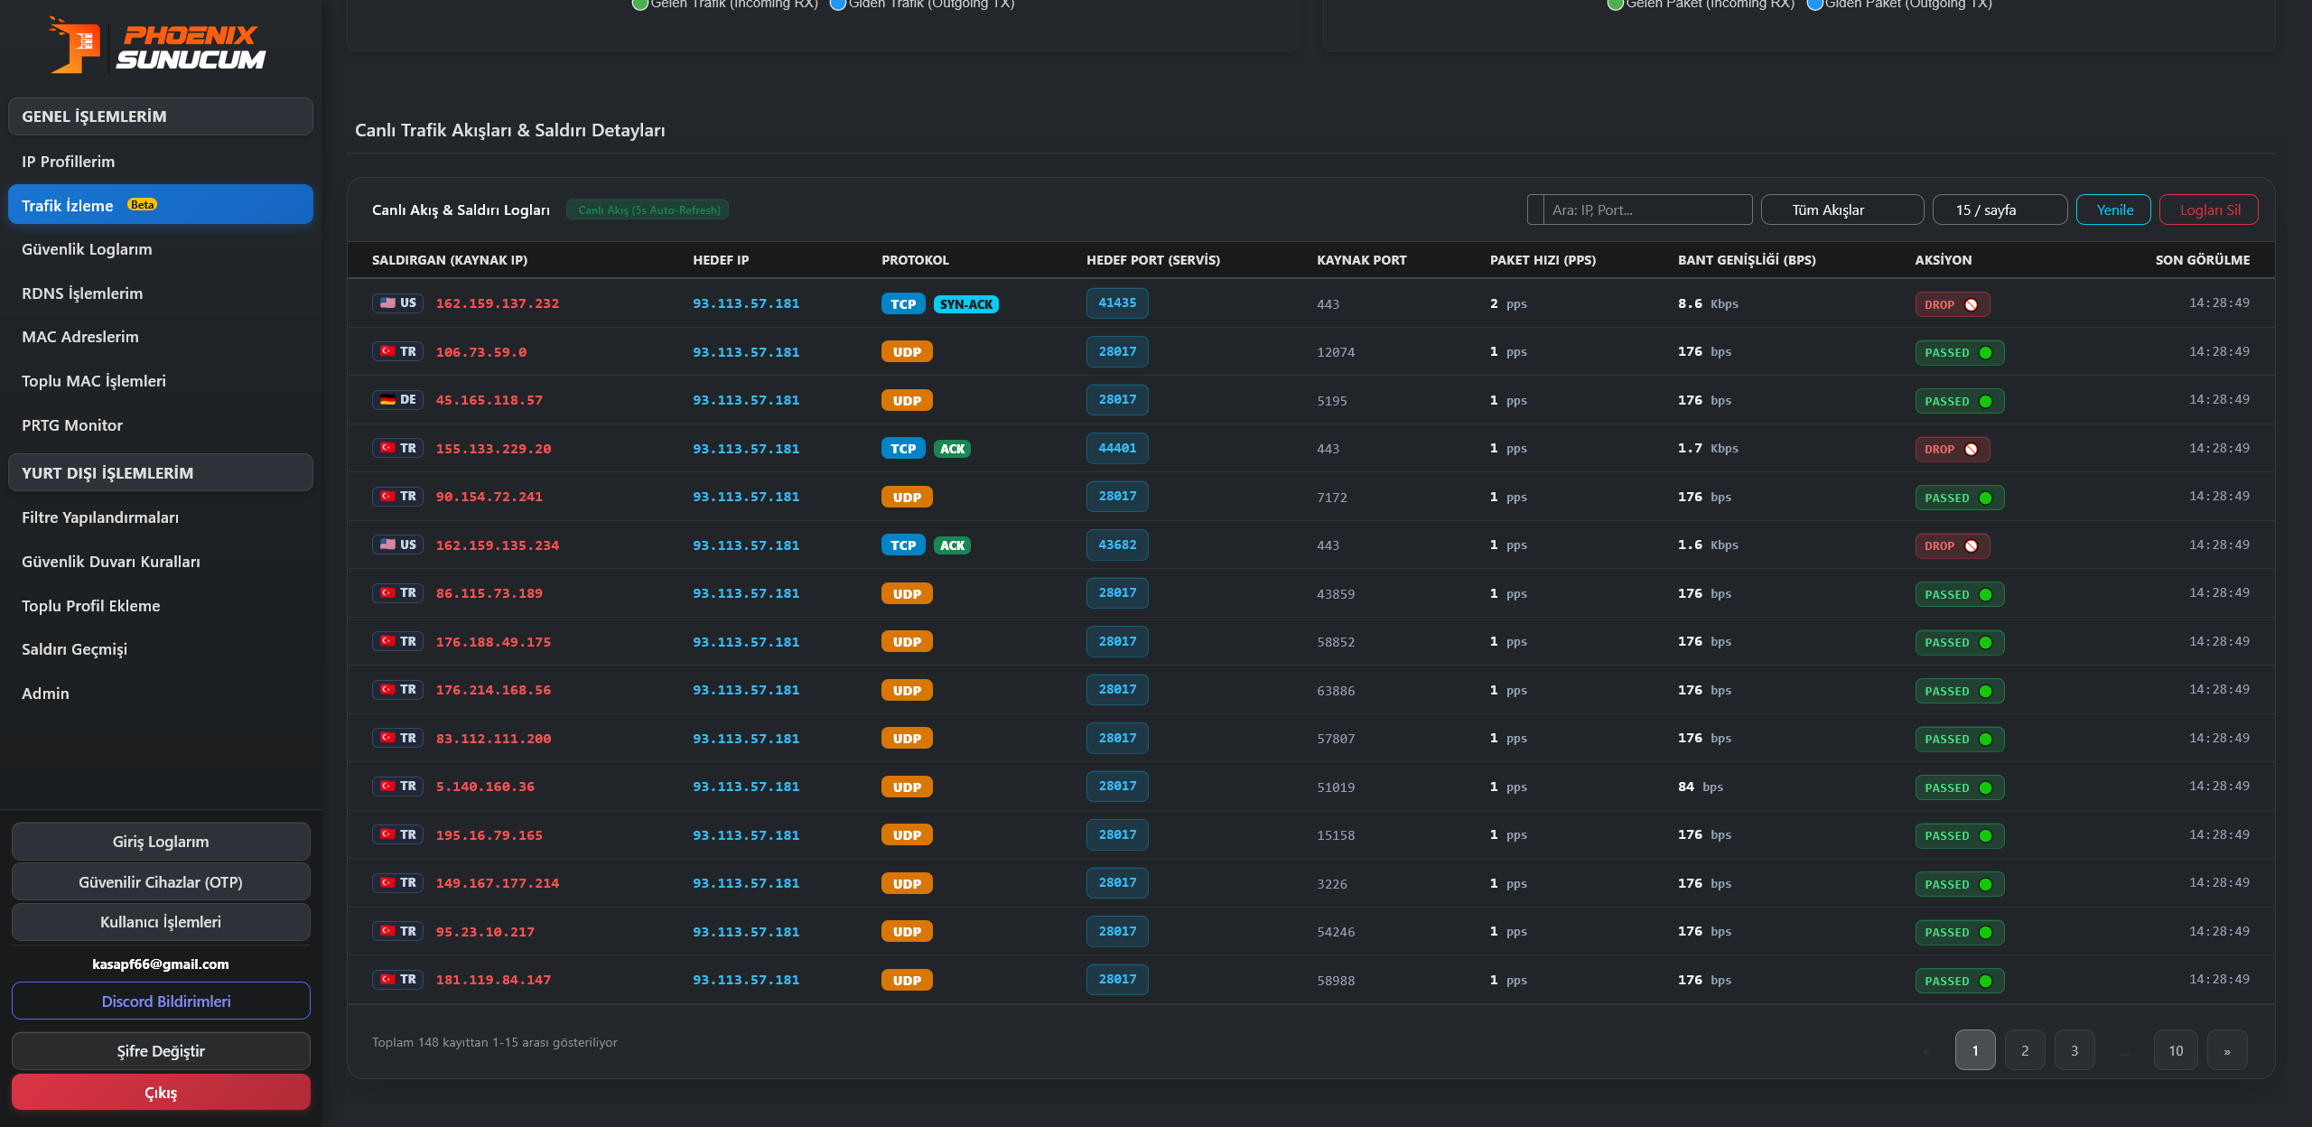Click the DE flag badge for 45.165.118.57
2312x1127 pixels.
pos(397,400)
